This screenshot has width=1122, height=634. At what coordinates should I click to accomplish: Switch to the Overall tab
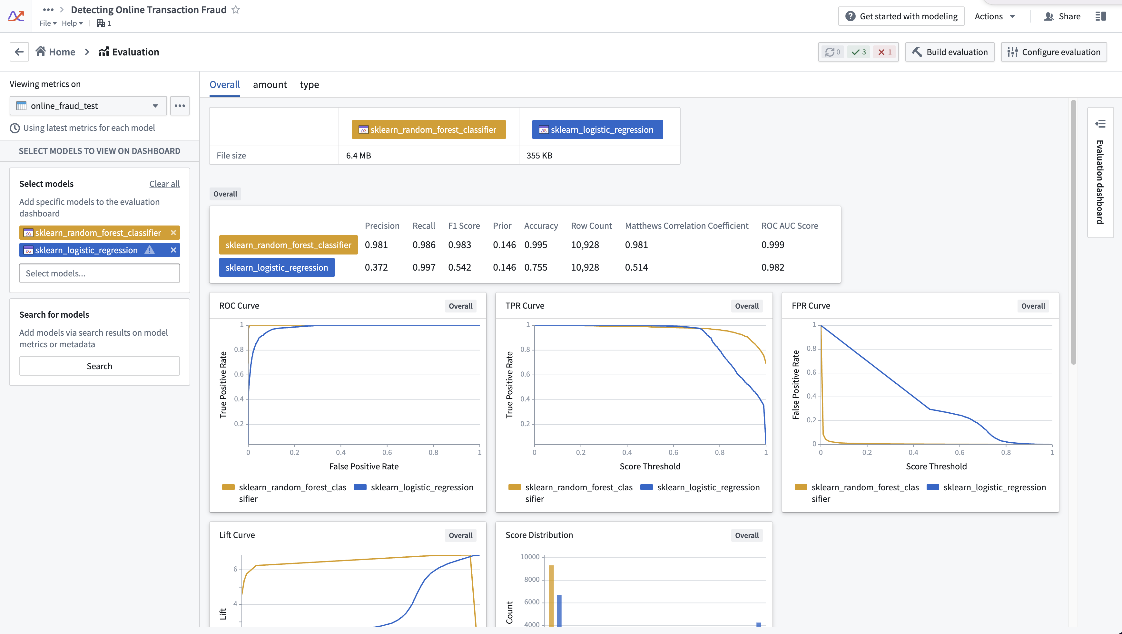(224, 84)
